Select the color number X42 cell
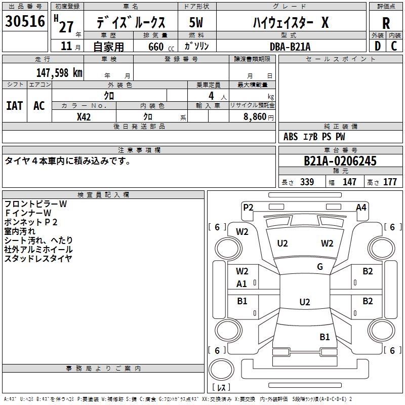The height and width of the screenshot is (405, 405). tap(84, 116)
